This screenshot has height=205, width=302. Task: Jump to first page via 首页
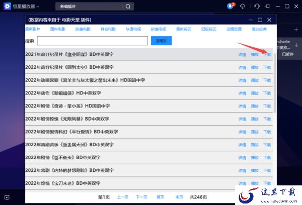[x=161, y=197]
